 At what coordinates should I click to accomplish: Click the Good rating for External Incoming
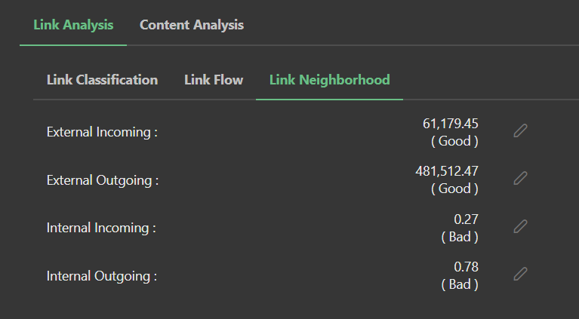click(454, 141)
